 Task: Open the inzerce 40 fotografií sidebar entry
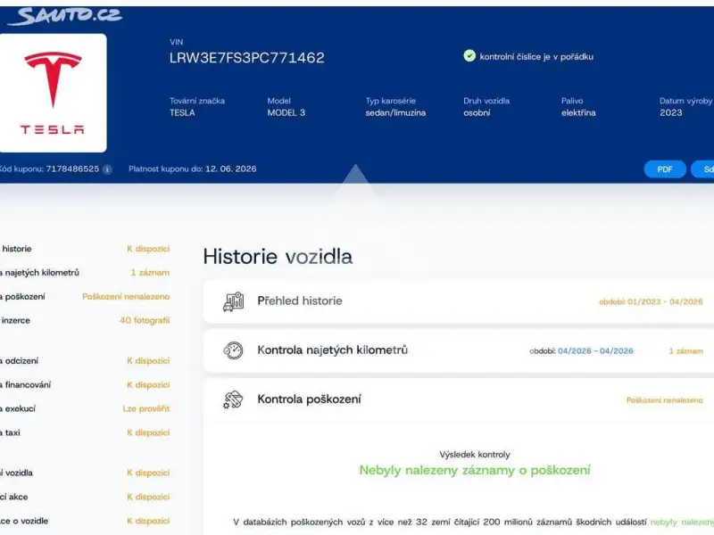click(85, 320)
